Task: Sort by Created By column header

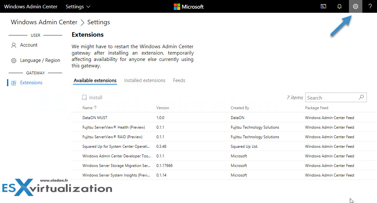Action: tap(240, 108)
